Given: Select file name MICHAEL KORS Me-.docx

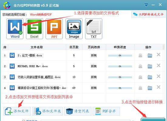Looking at the screenshot, I should [32, 66].
